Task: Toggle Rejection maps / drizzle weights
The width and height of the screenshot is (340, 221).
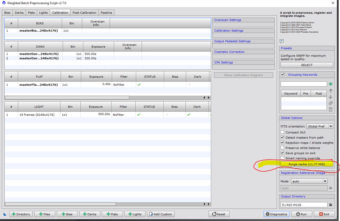Action: coord(282,142)
